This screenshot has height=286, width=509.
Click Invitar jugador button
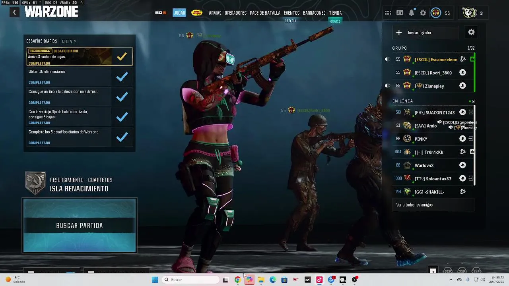425,33
